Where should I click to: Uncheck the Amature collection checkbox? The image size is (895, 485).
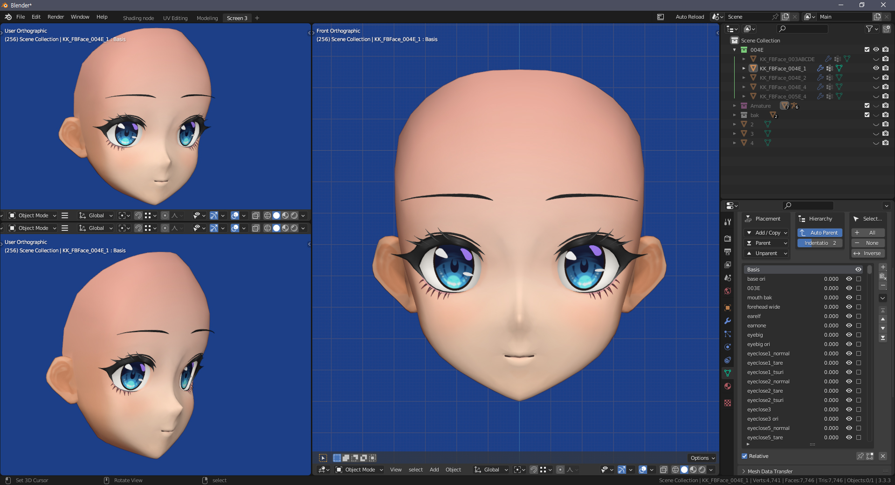click(x=867, y=105)
